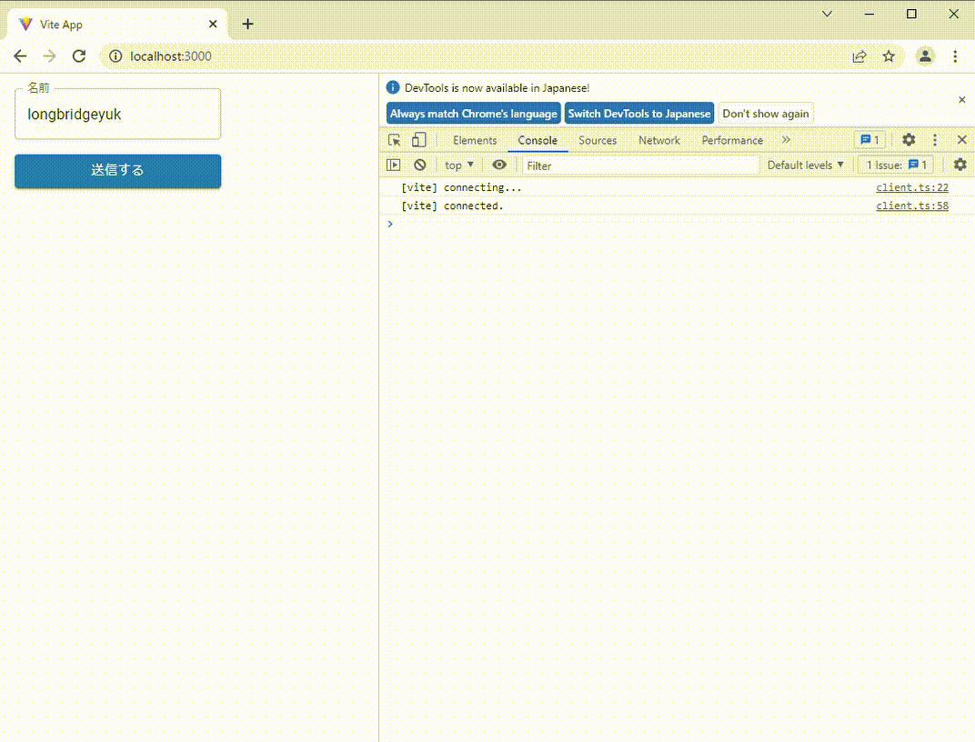975x742 pixels.
Task: Open the Default levels dropdown
Action: click(805, 165)
